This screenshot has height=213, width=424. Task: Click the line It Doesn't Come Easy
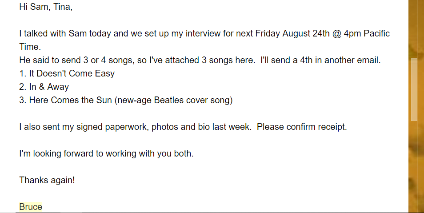[x=67, y=73]
